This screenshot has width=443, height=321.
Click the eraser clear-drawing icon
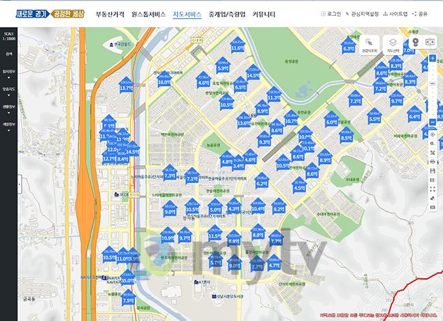click(432, 198)
